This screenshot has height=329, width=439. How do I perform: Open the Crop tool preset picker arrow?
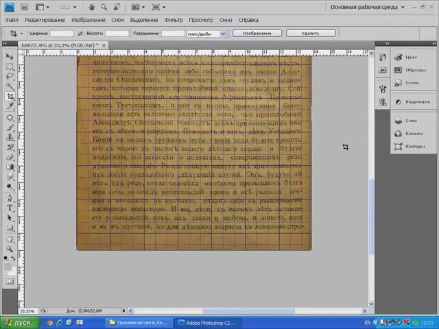(20, 33)
